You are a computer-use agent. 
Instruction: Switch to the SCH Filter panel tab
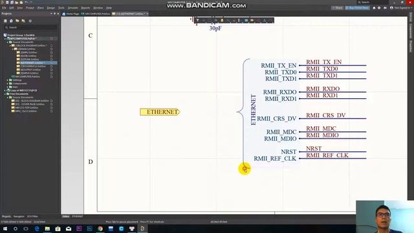pos(32,216)
